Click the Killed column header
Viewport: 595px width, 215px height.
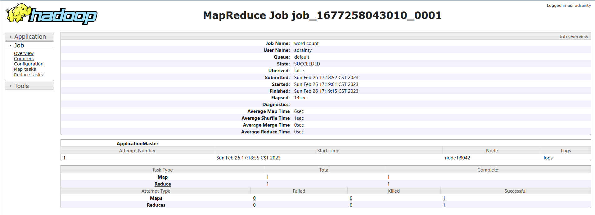click(394, 191)
